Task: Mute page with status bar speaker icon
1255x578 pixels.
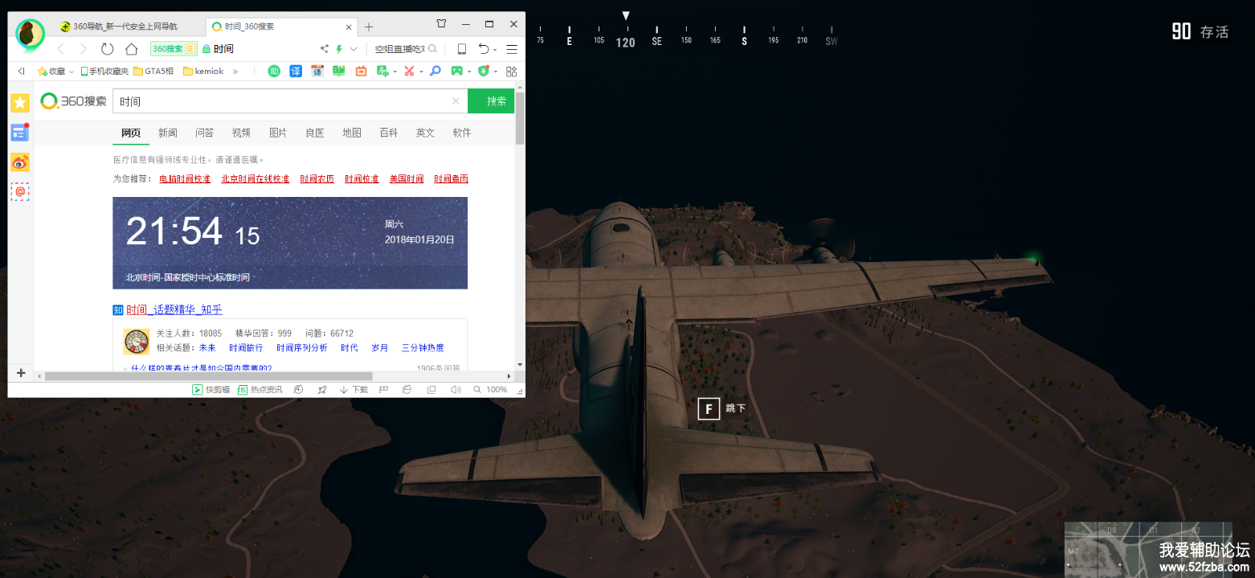Action: [456, 390]
